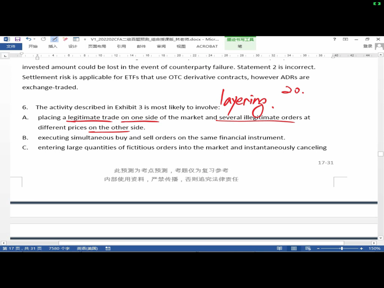The height and width of the screenshot is (288, 384).
Task: Switch to the 视图 ribbon tab
Action: [x=181, y=46]
